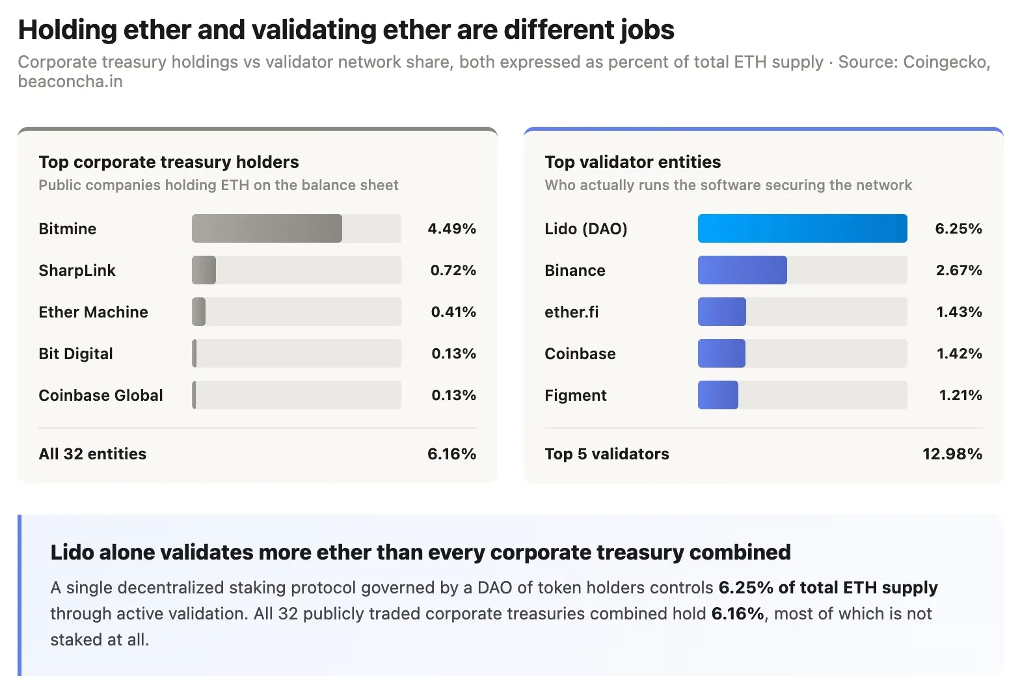The width and height of the screenshot is (1033, 678).
Task: Click the bold 6.16% in callout paragraph
Action: 738,614
